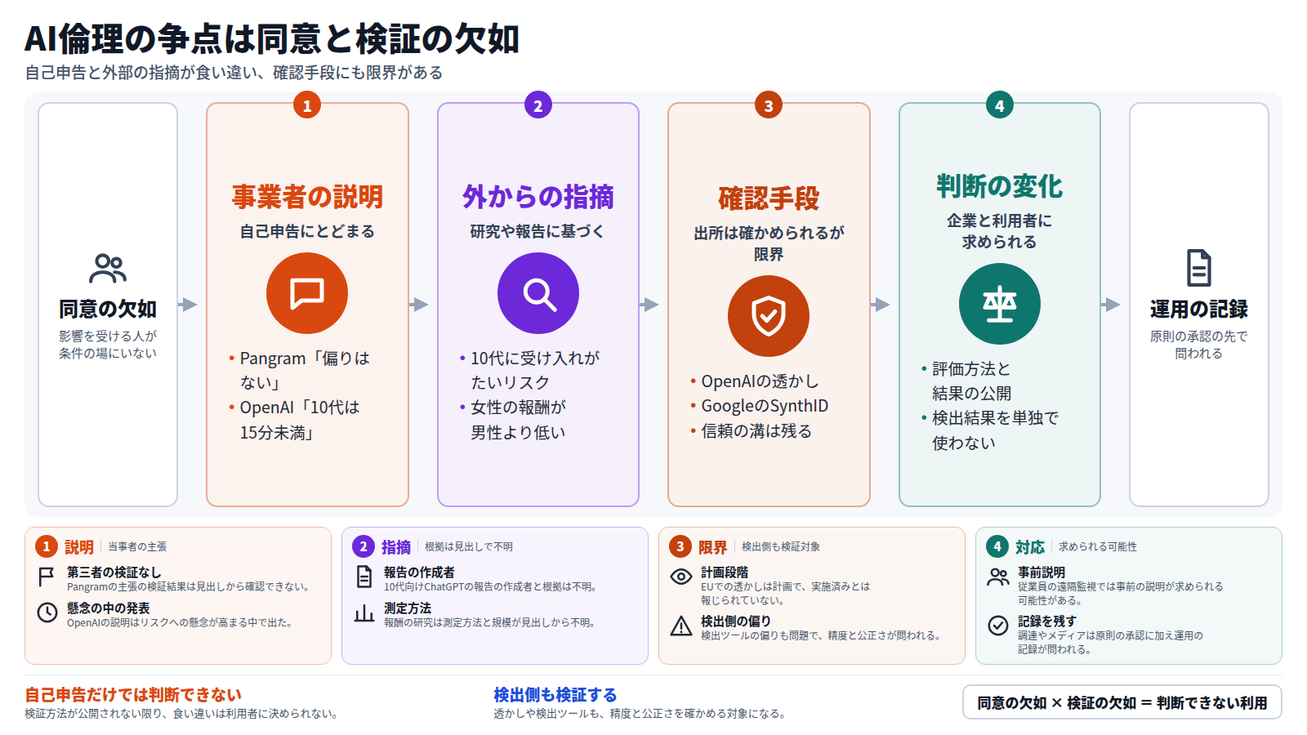Click the bar chart icon beside 測定方法
This screenshot has height=735, width=1307.
click(x=364, y=612)
